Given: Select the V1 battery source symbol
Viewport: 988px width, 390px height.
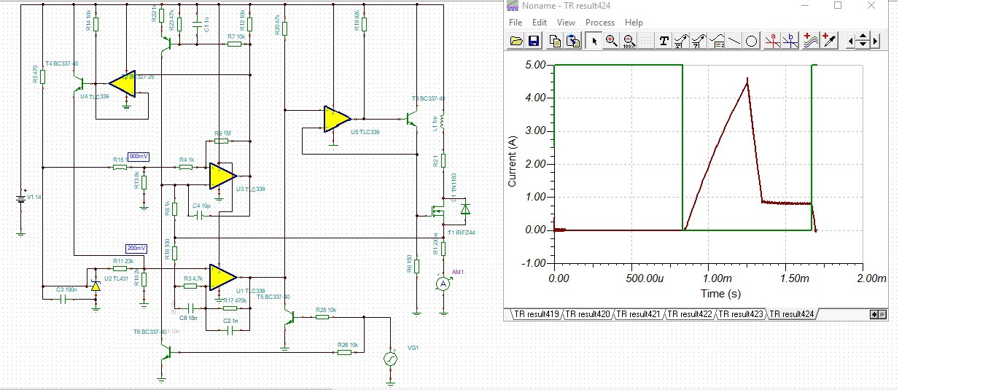Looking at the screenshot, I should point(20,197).
